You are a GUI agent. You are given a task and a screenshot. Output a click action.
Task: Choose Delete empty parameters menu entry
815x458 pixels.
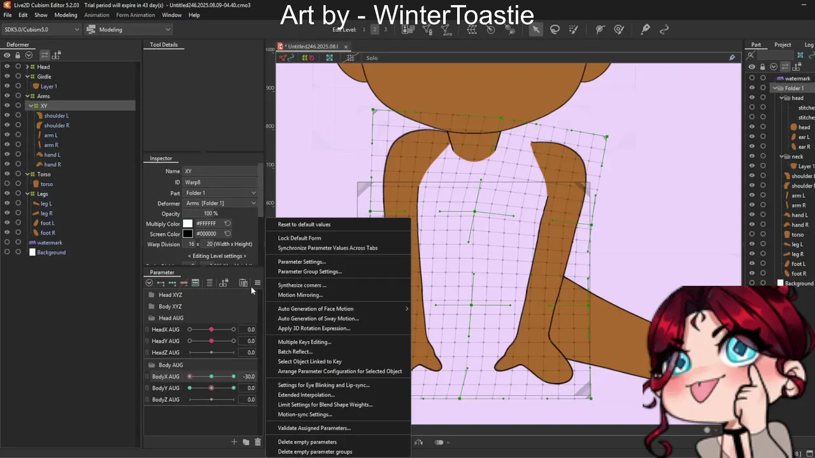click(308, 441)
